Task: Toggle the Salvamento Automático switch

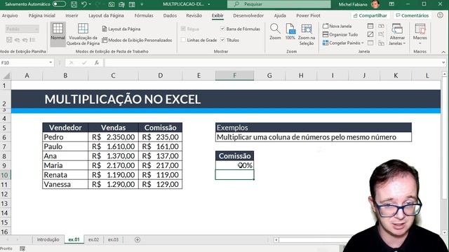Action: click(59, 4)
